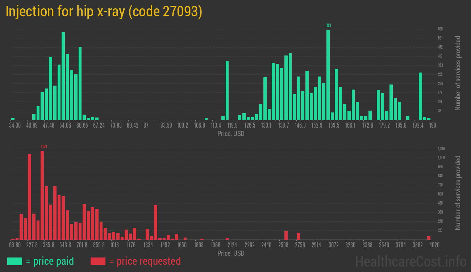Click the red bar near the 2598 tick

click(286, 235)
